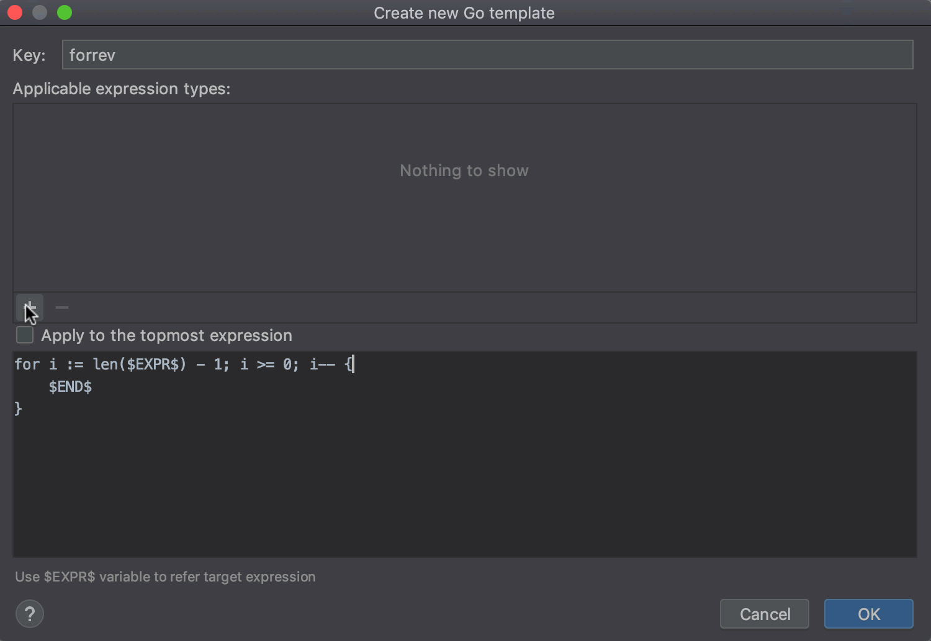Viewport: 931px width, 641px height.
Task: Click the 'Apply to the topmost expression' label
Action: (166, 335)
